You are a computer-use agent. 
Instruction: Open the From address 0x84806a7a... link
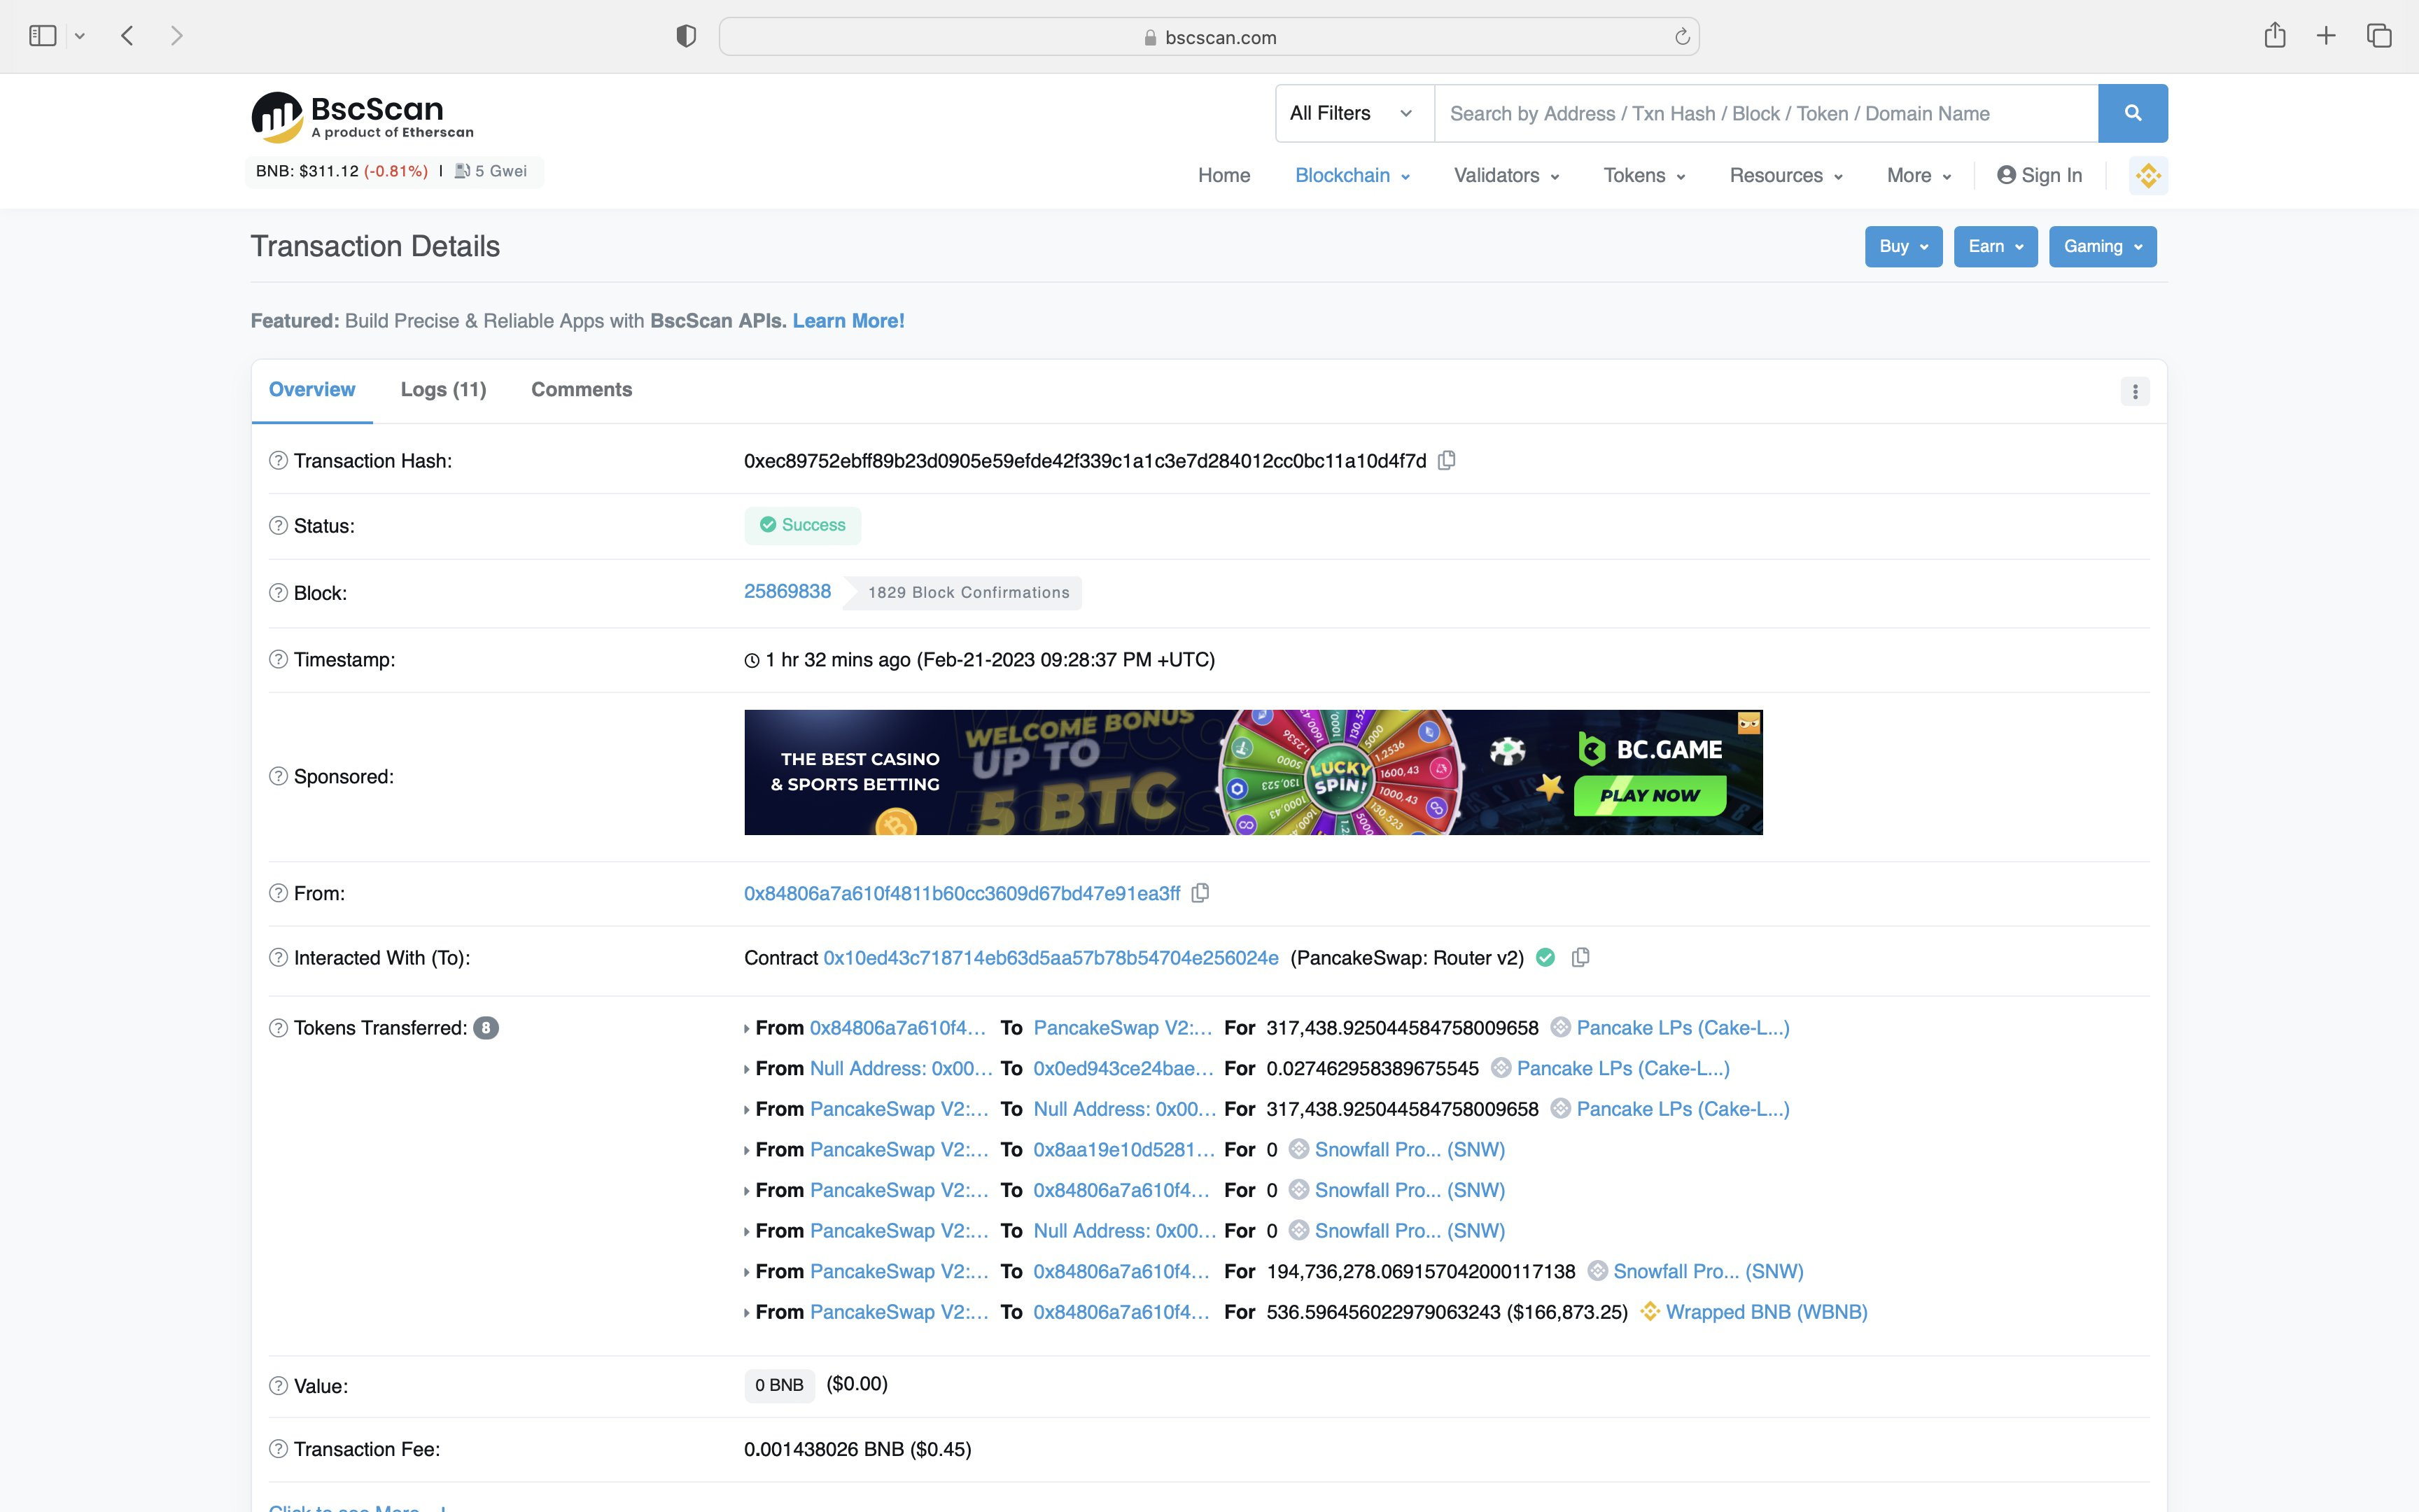point(962,893)
